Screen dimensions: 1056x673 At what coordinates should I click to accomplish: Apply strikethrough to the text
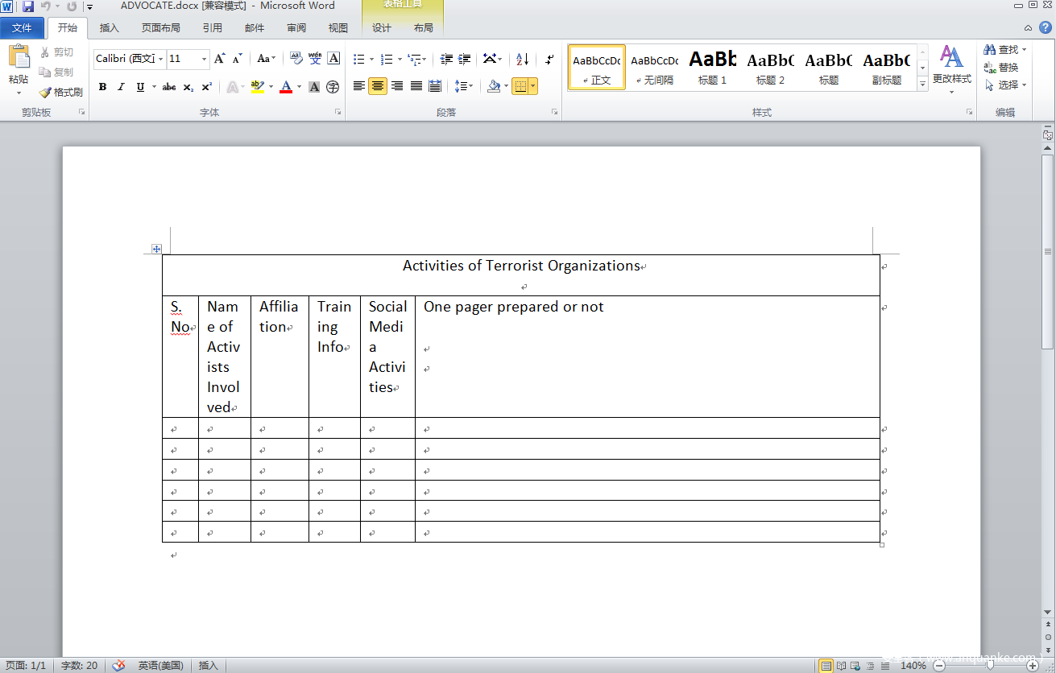coord(169,87)
